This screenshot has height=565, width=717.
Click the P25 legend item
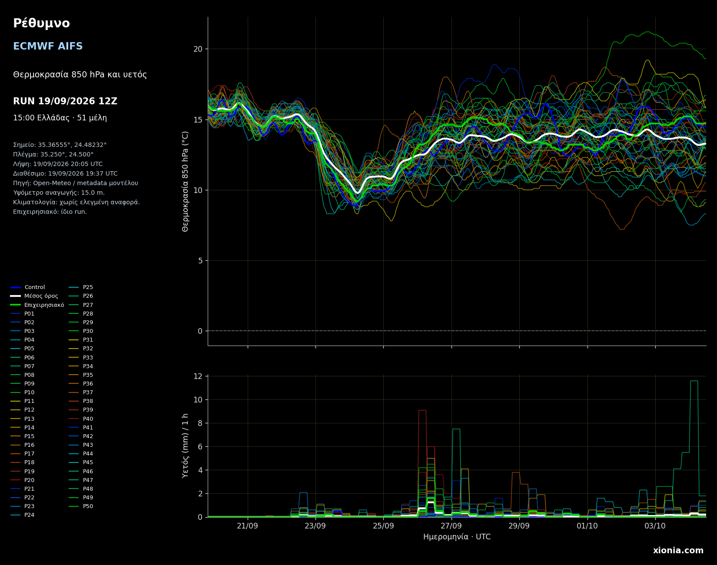click(81, 287)
